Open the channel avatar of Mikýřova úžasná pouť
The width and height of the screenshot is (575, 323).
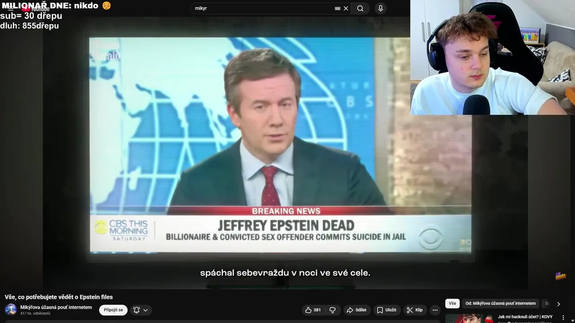11,310
